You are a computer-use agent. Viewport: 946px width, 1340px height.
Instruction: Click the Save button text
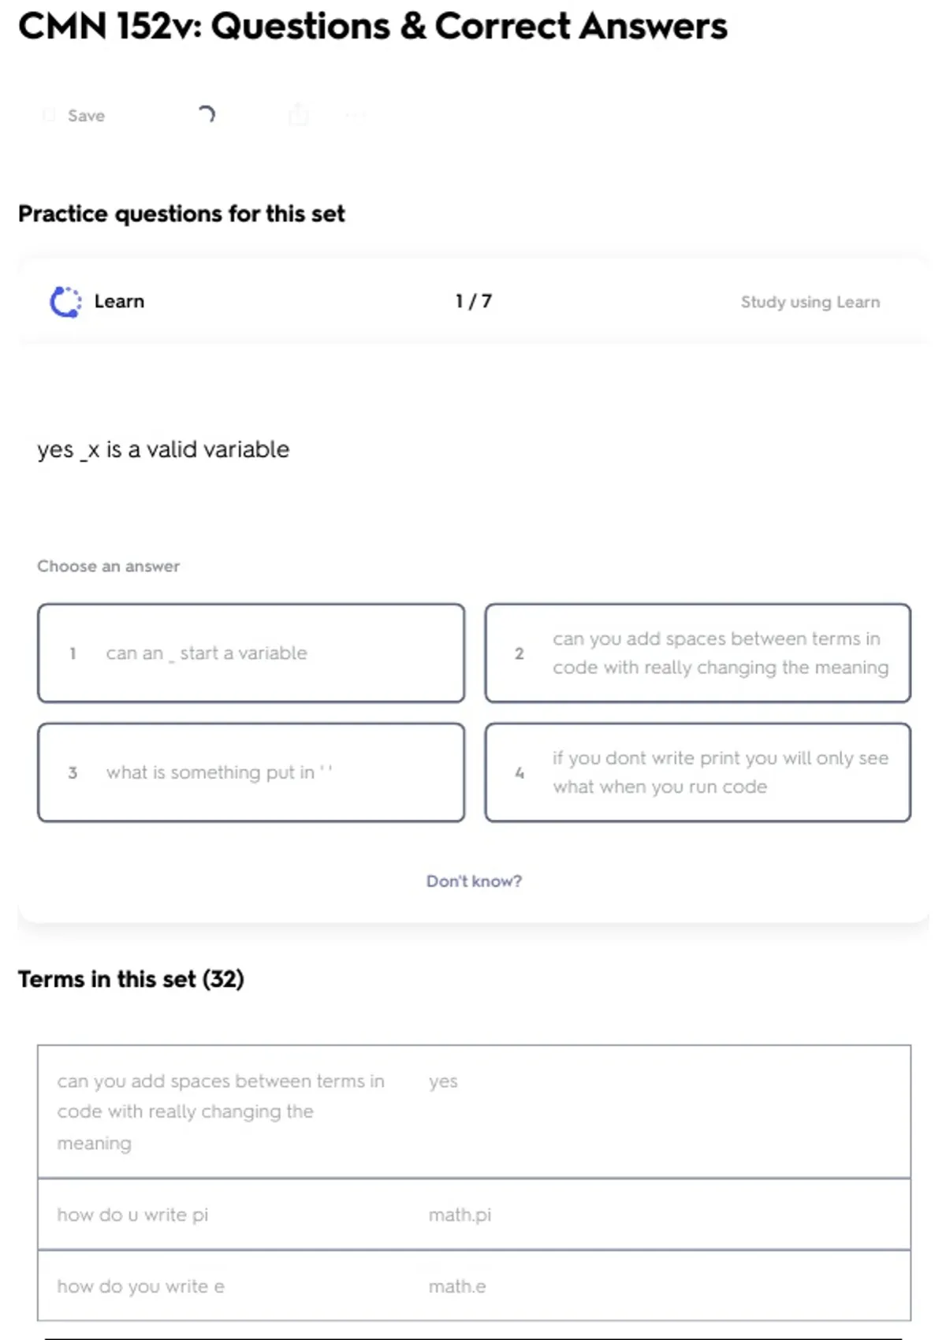tap(86, 116)
